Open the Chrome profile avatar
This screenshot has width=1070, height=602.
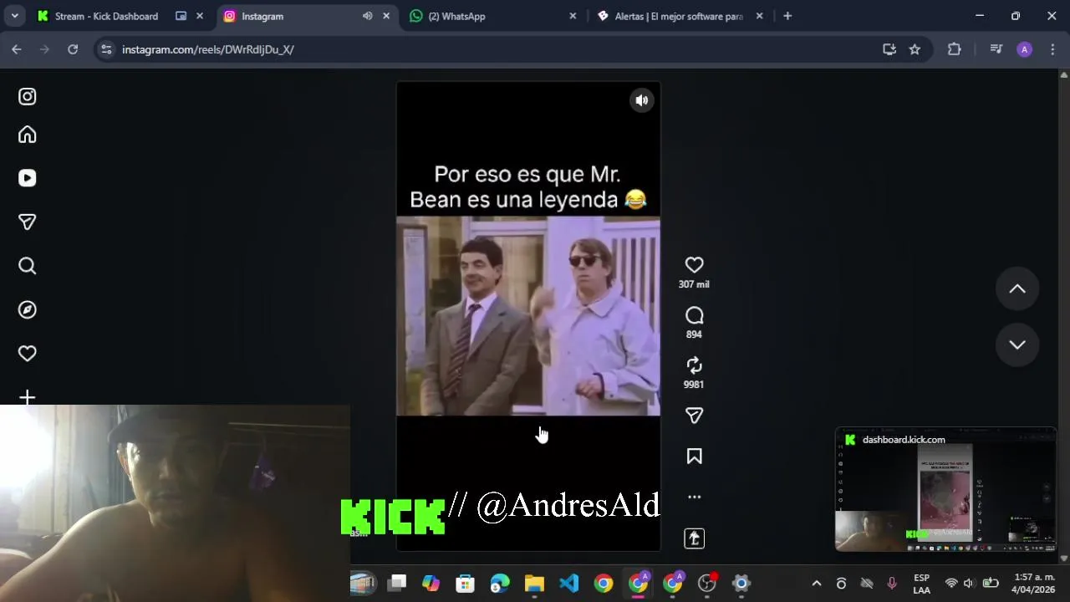(x=1024, y=49)
